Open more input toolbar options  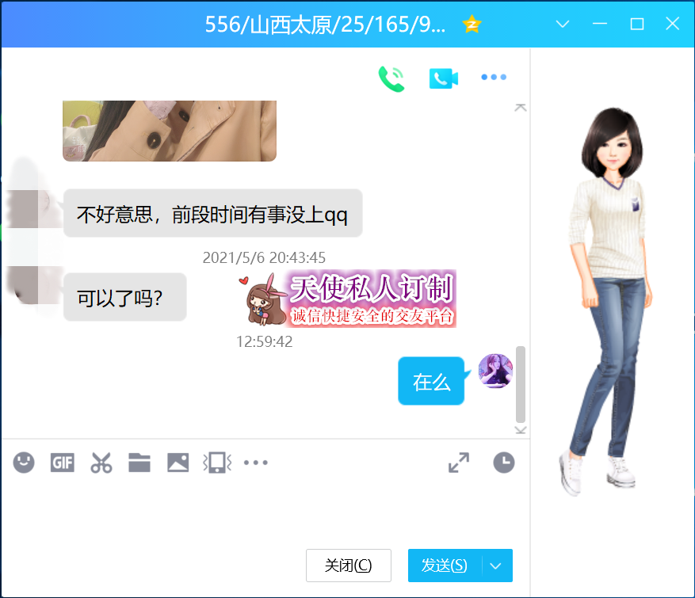click(255, 463)
